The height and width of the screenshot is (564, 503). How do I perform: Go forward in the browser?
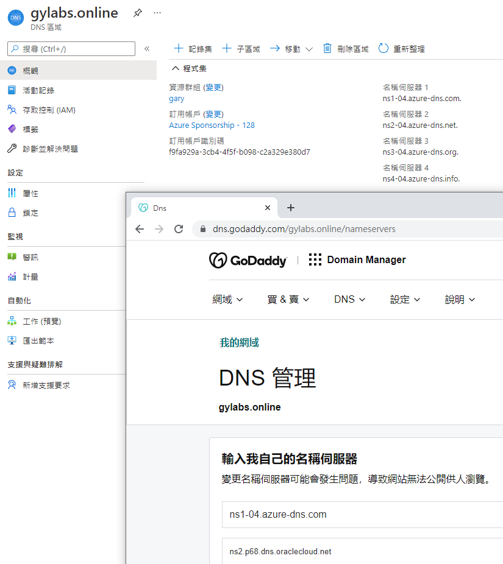[x=159, y=229]
